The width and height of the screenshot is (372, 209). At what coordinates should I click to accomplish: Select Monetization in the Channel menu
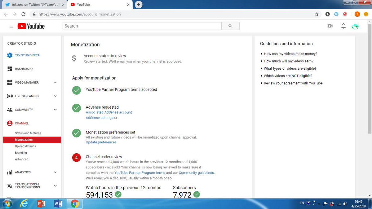[32, 140]
